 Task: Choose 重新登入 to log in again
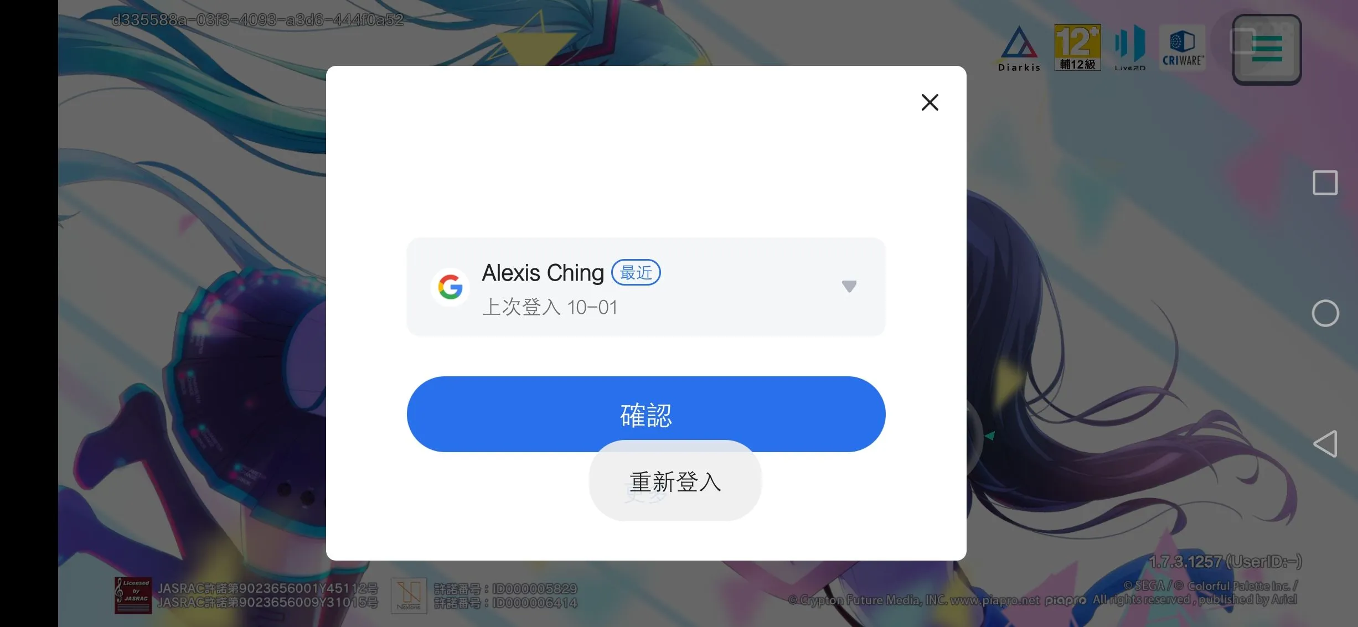click(675, 481)
